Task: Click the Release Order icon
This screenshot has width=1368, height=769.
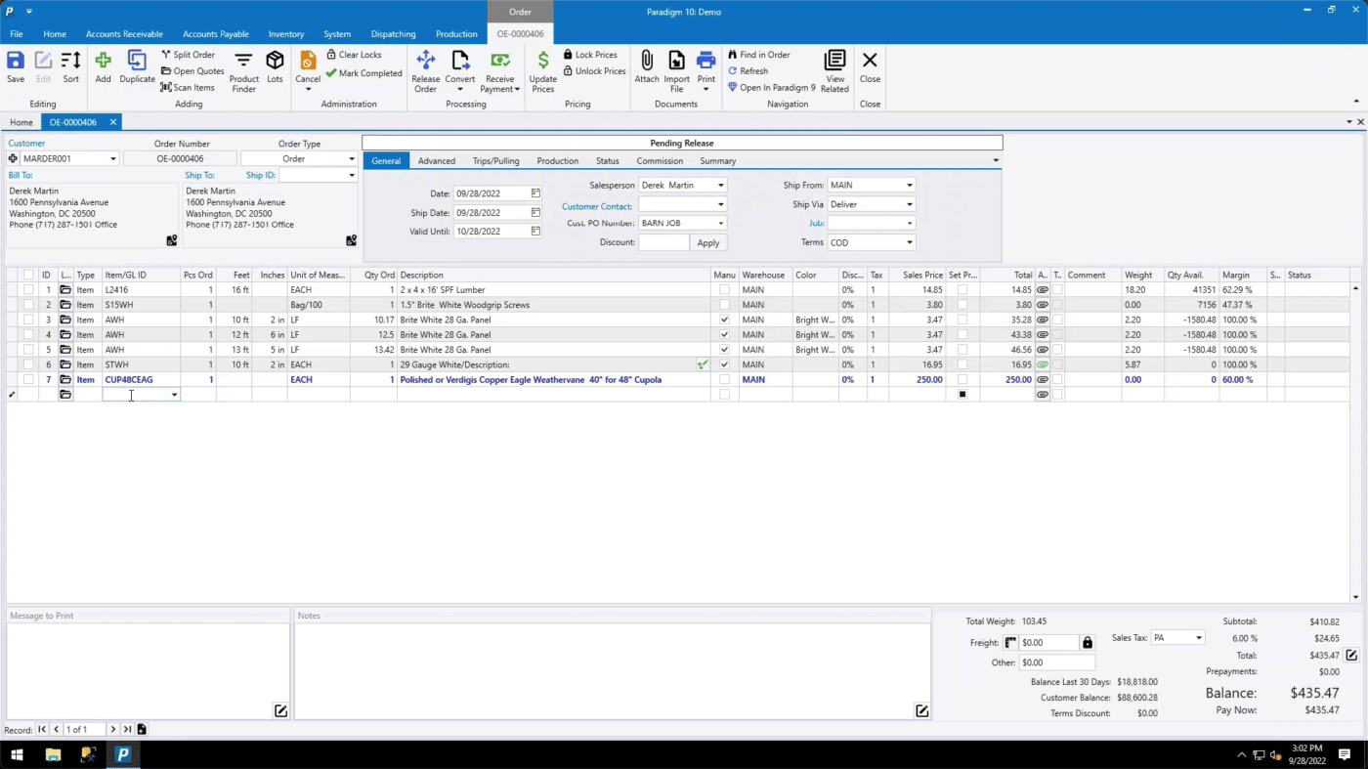Action: coord(425,68)
